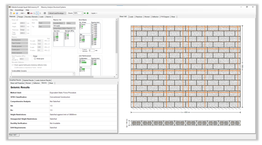262x145 pixels.
Task: Click the green zoom out minus icon
Action: point(85,13)
